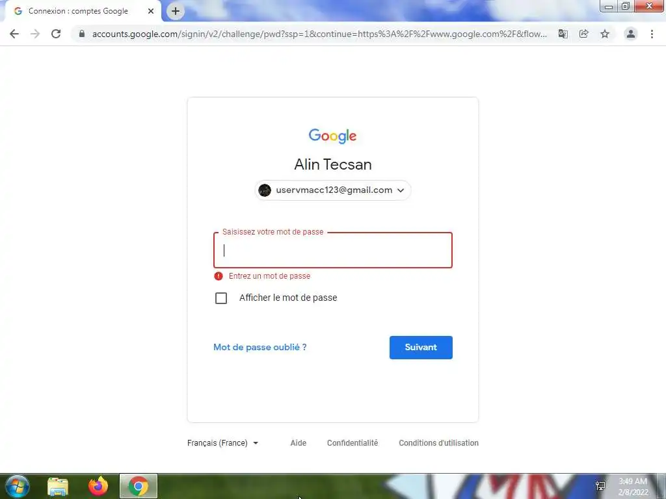Focus the Saisissez votre mot de passe field

[333, 250]
